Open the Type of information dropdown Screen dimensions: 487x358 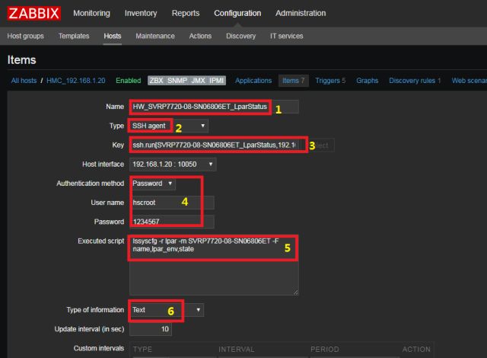(x=167, y=310)
